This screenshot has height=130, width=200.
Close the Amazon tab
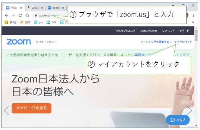(x=42, y=8)
